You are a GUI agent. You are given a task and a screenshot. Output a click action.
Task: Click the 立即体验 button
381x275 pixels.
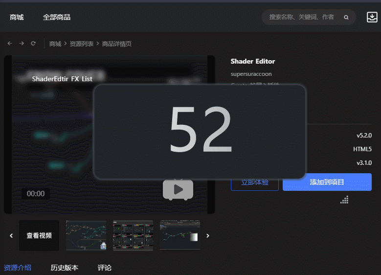255,182
